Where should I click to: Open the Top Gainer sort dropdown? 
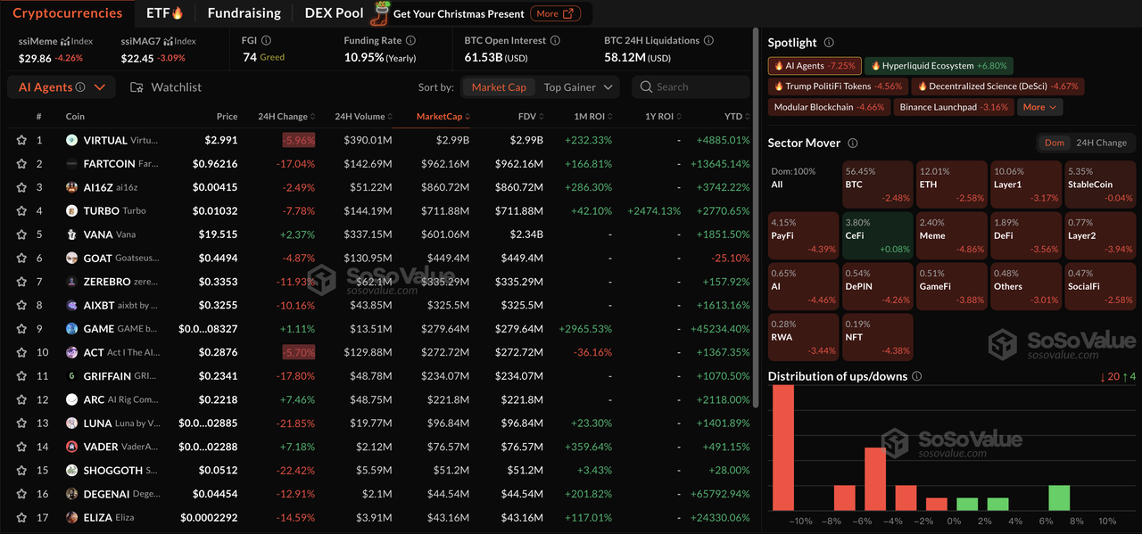[x=578, y=87]
